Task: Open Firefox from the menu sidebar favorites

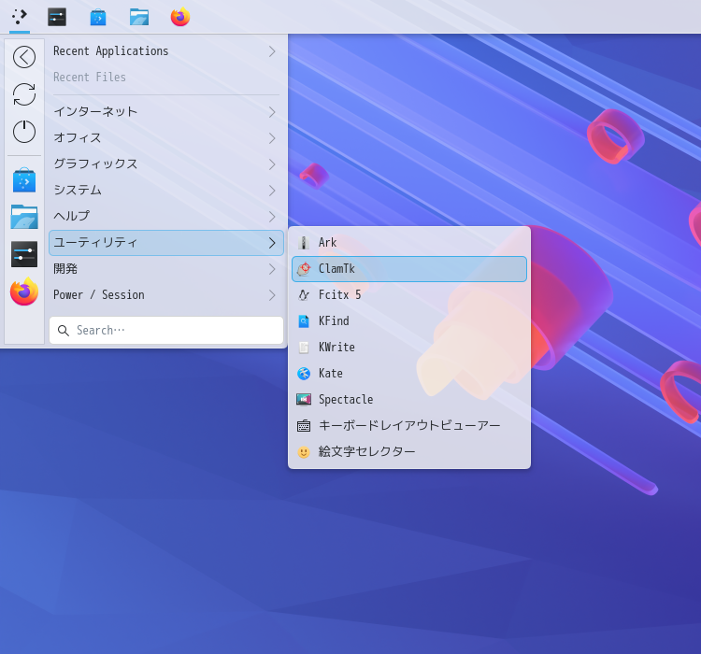Action: 24,292
